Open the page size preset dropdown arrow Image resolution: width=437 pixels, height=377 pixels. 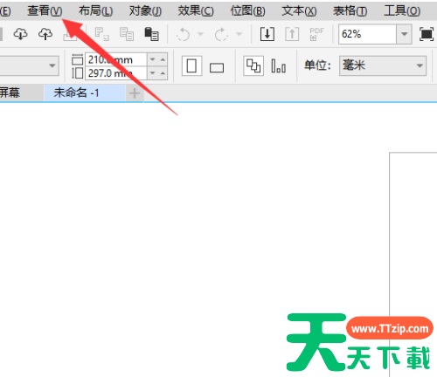[x=52, y=65]
